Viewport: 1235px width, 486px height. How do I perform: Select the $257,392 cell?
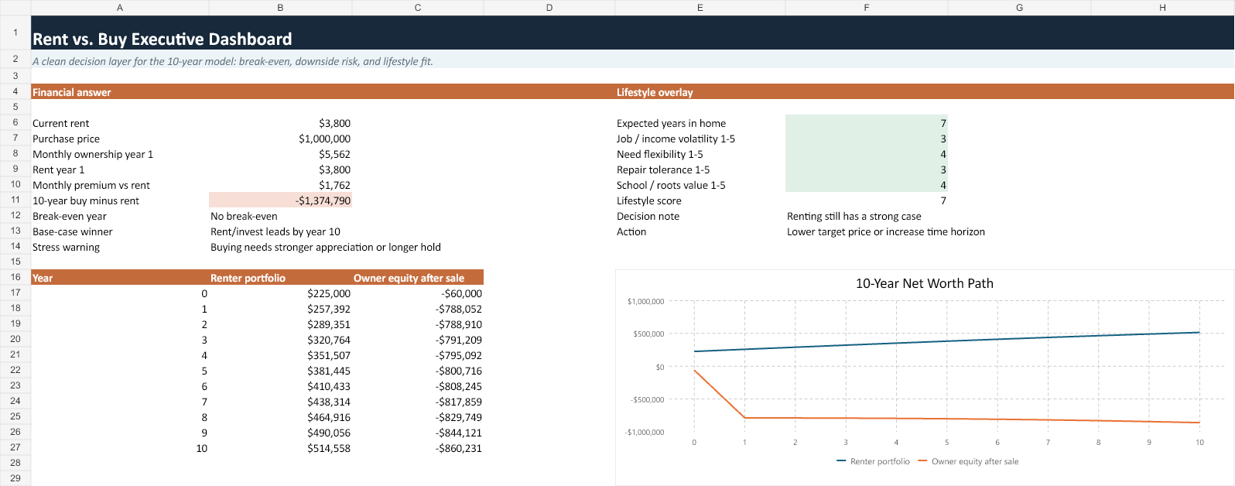point(280,309)
